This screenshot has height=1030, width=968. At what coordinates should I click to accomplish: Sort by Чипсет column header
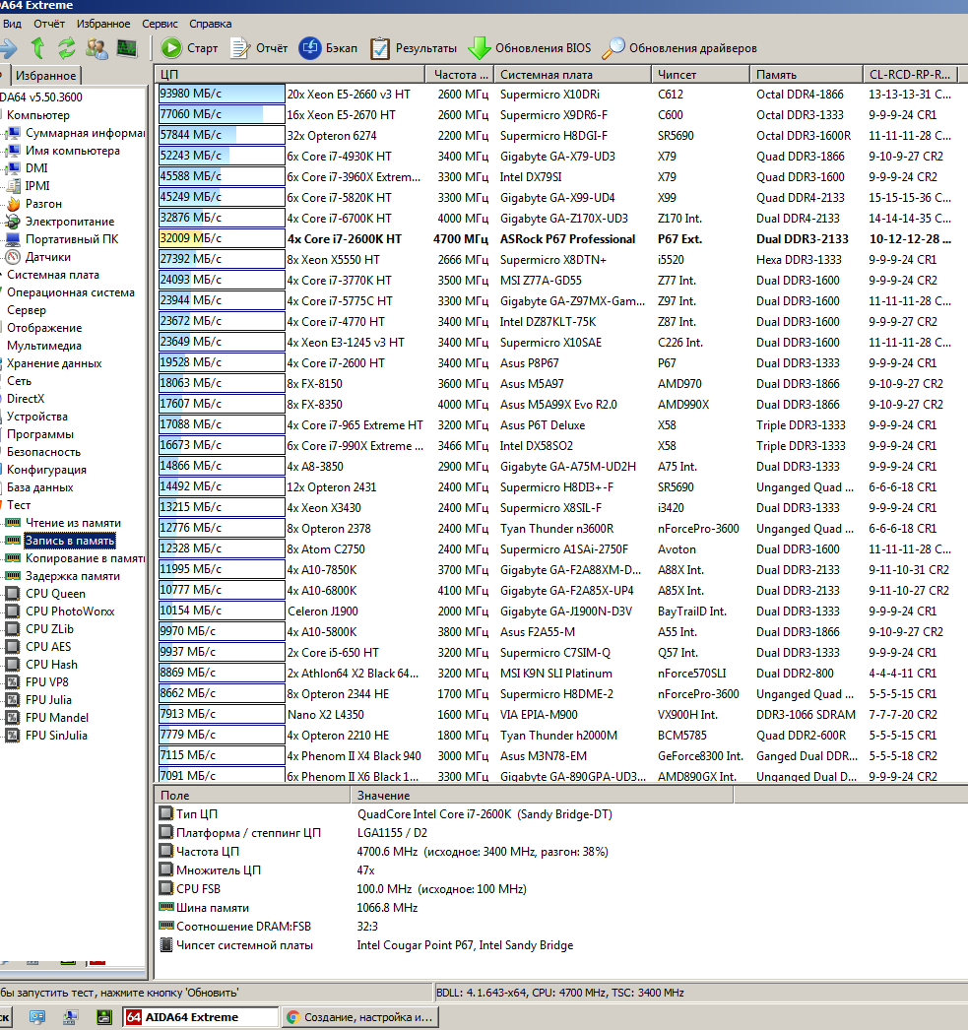(700, 74)
